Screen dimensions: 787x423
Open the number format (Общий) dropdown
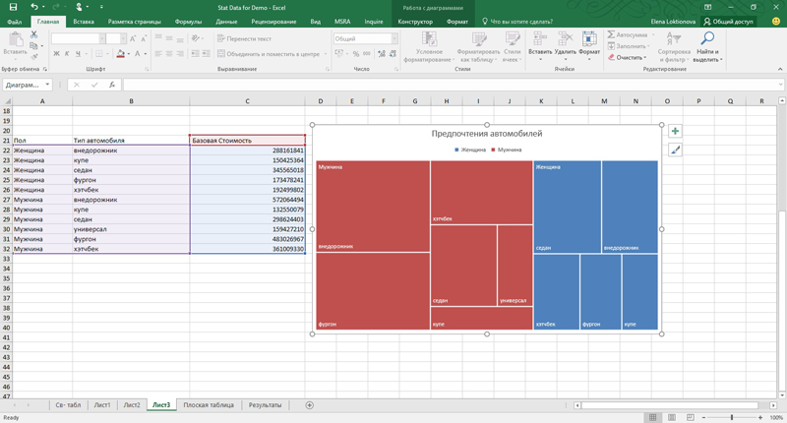(394, 38)
